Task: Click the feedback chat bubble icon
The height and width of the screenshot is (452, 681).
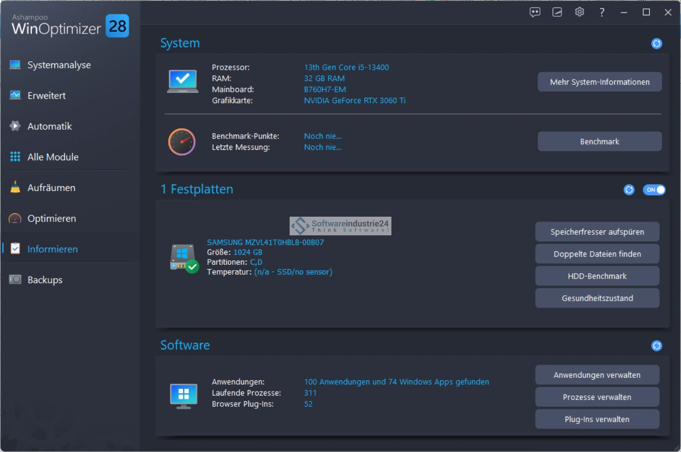Action: [x=534, y=12]
